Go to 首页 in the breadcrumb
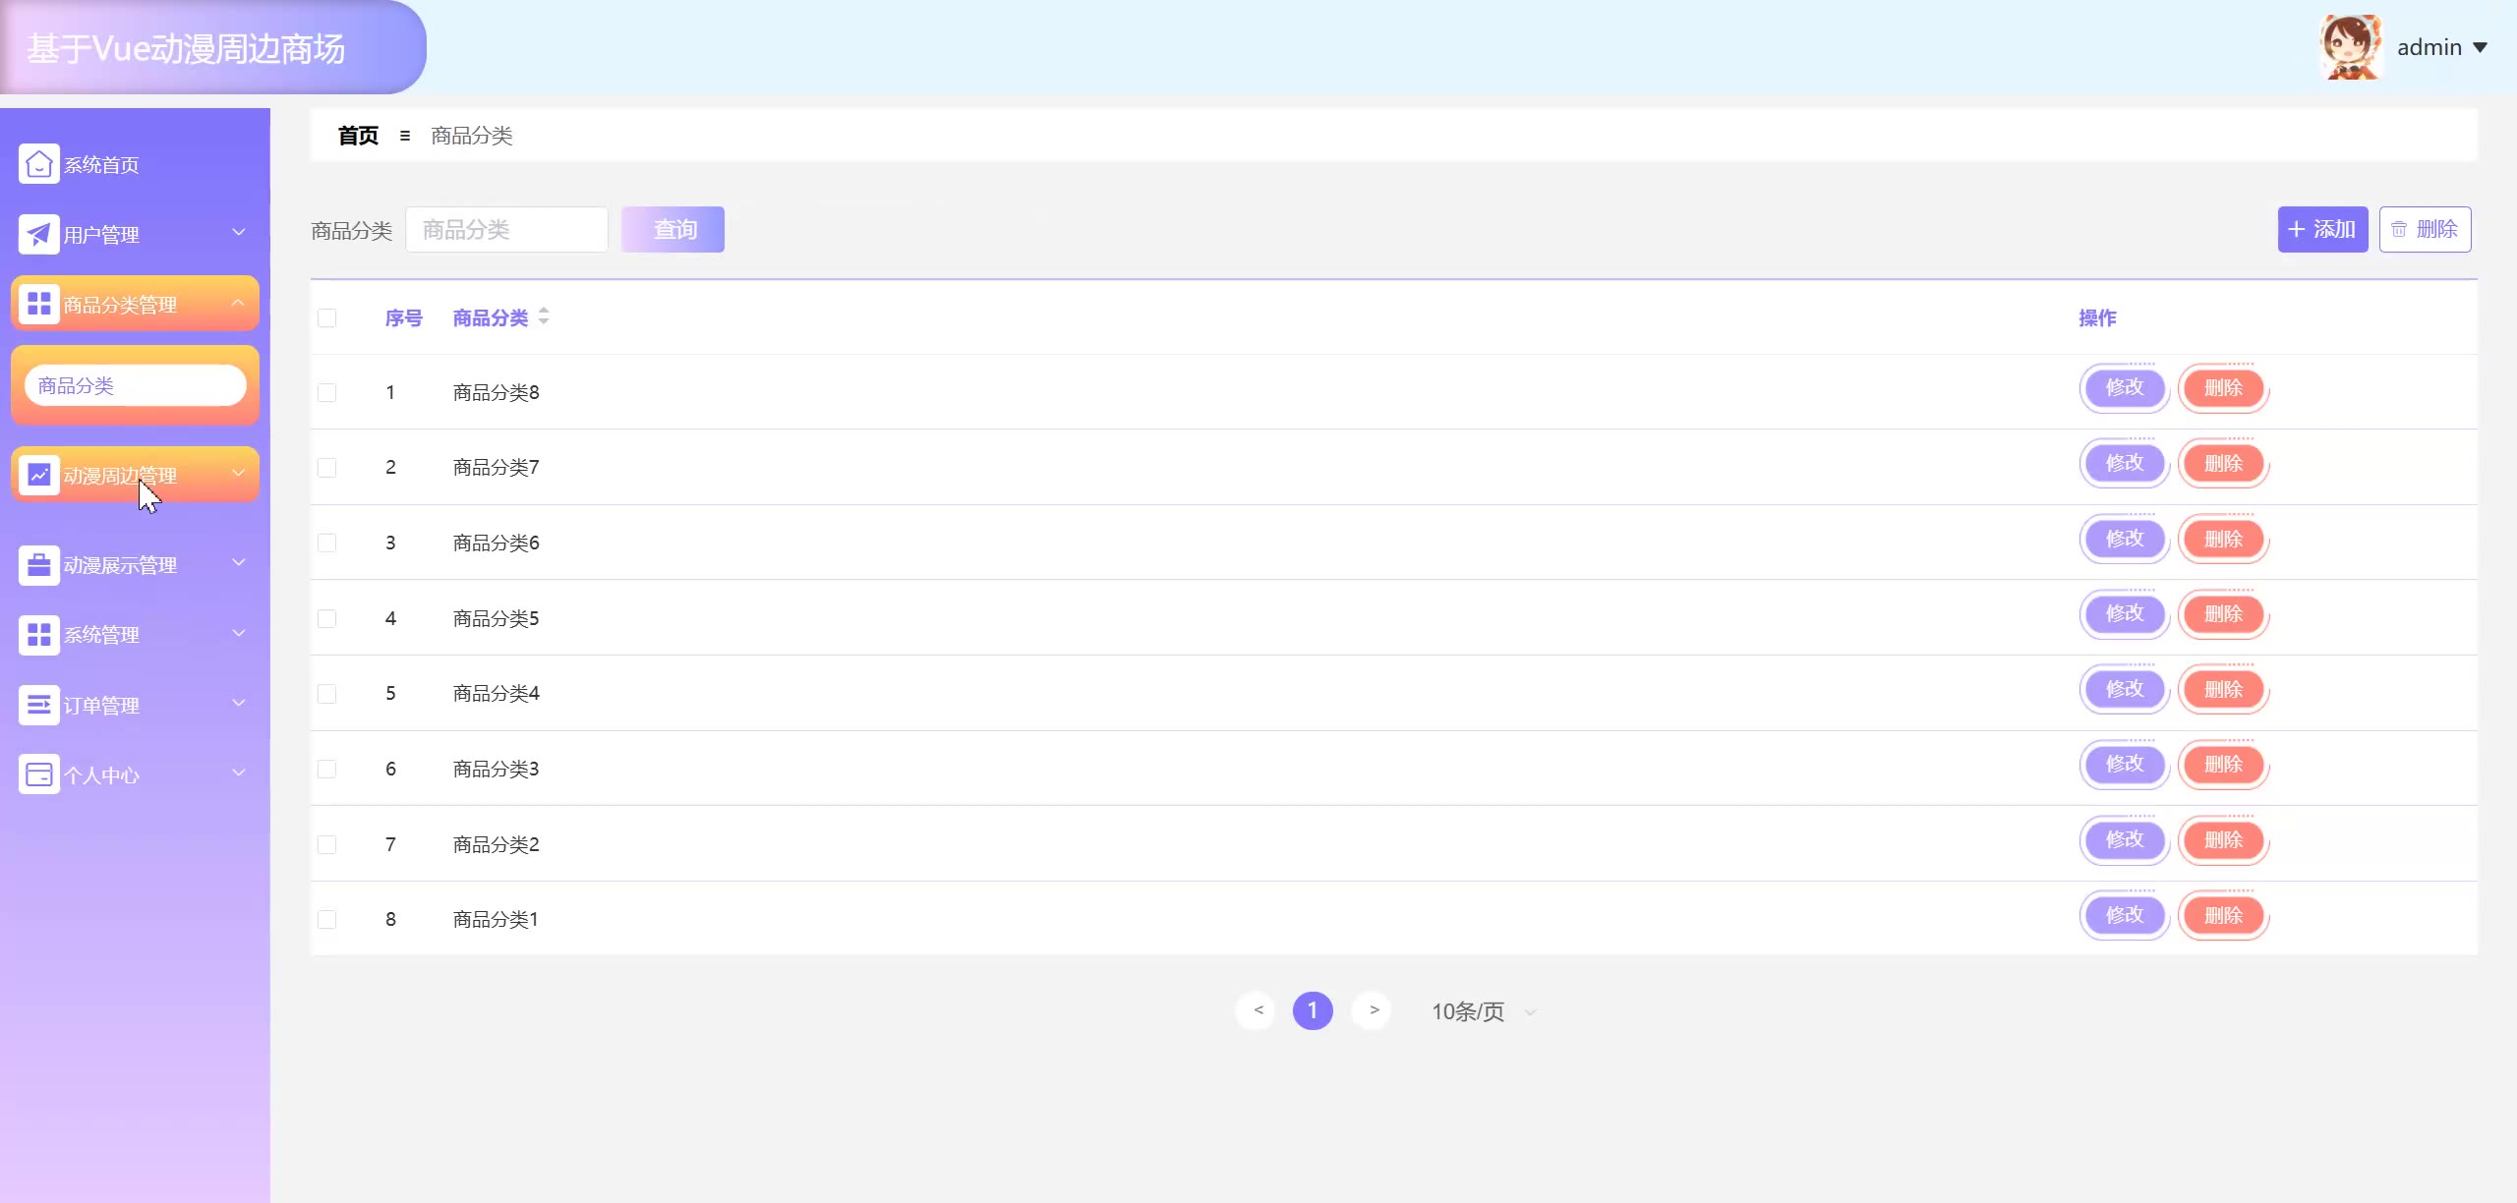Screen dimensions: 2517x1203 [x=358, y=136]
